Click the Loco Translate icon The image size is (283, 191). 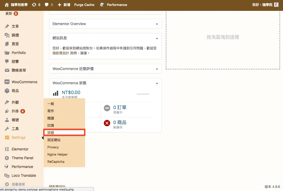point(7,175)
